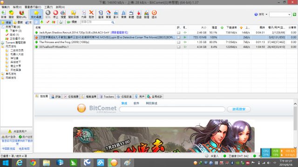The width and height of the screenshot is (298, 167).
Task: Switch to the 用戶 peers tab
Action: click(x=140, y=96)
